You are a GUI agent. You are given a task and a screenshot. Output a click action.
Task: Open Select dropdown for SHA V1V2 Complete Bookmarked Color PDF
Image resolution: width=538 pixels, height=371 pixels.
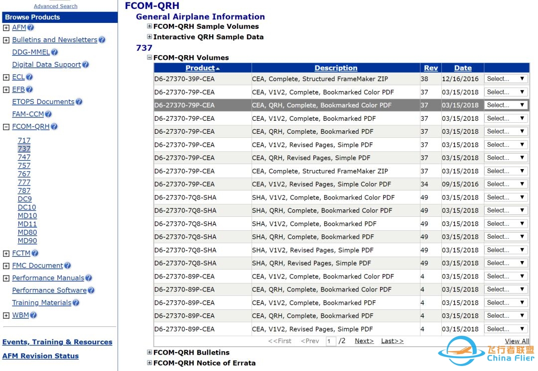(506, 197)
